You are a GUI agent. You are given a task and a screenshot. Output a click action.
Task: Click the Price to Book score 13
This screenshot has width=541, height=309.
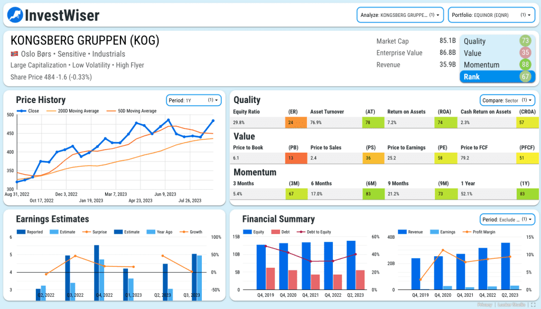[x=296, y=158]
